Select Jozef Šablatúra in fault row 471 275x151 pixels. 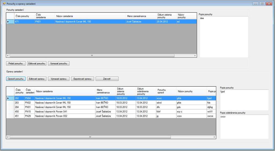pos(141,22)
